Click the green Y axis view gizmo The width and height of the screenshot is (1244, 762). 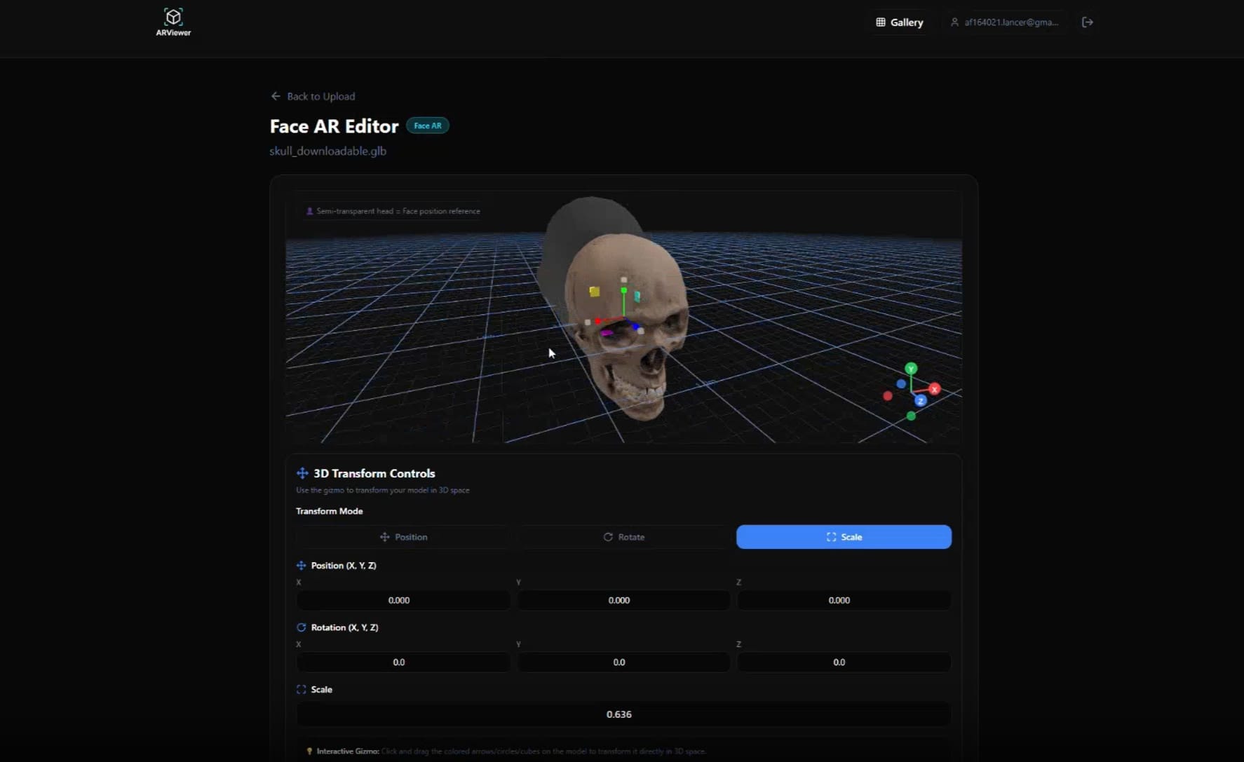tap(911, 369)
